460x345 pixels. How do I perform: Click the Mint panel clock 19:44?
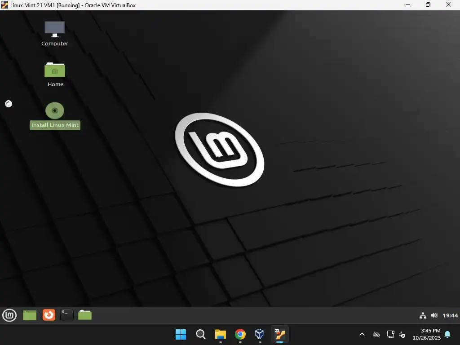(450, 315)
